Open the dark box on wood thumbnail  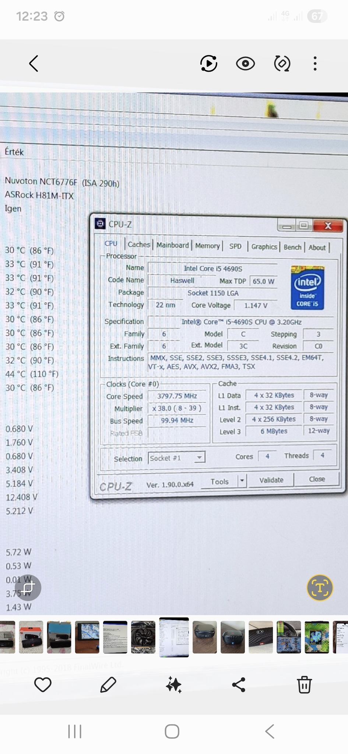point(205,637)
